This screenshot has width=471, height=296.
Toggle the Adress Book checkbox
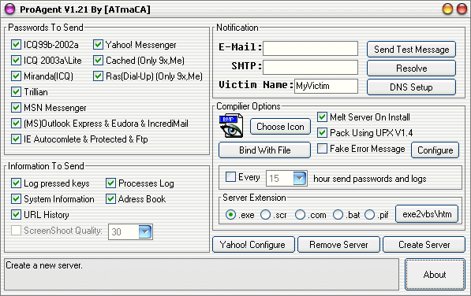pos(110,198)
